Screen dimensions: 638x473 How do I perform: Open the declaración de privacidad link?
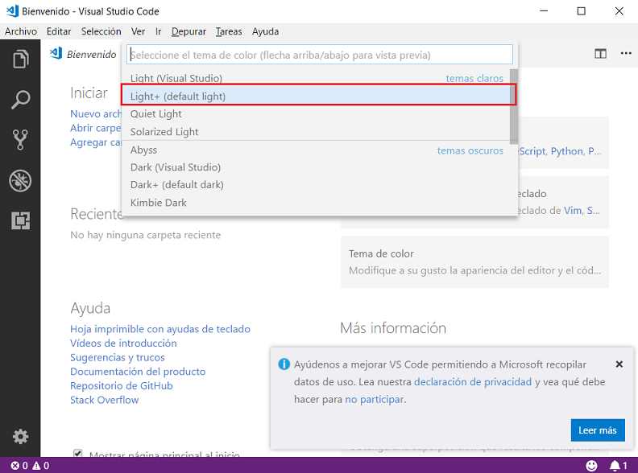tap(473, 382)
